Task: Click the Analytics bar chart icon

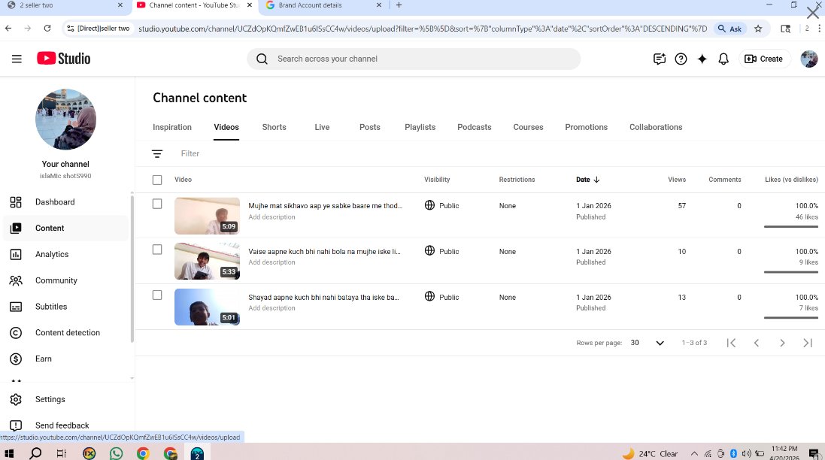Action: (x=16, y=255)
